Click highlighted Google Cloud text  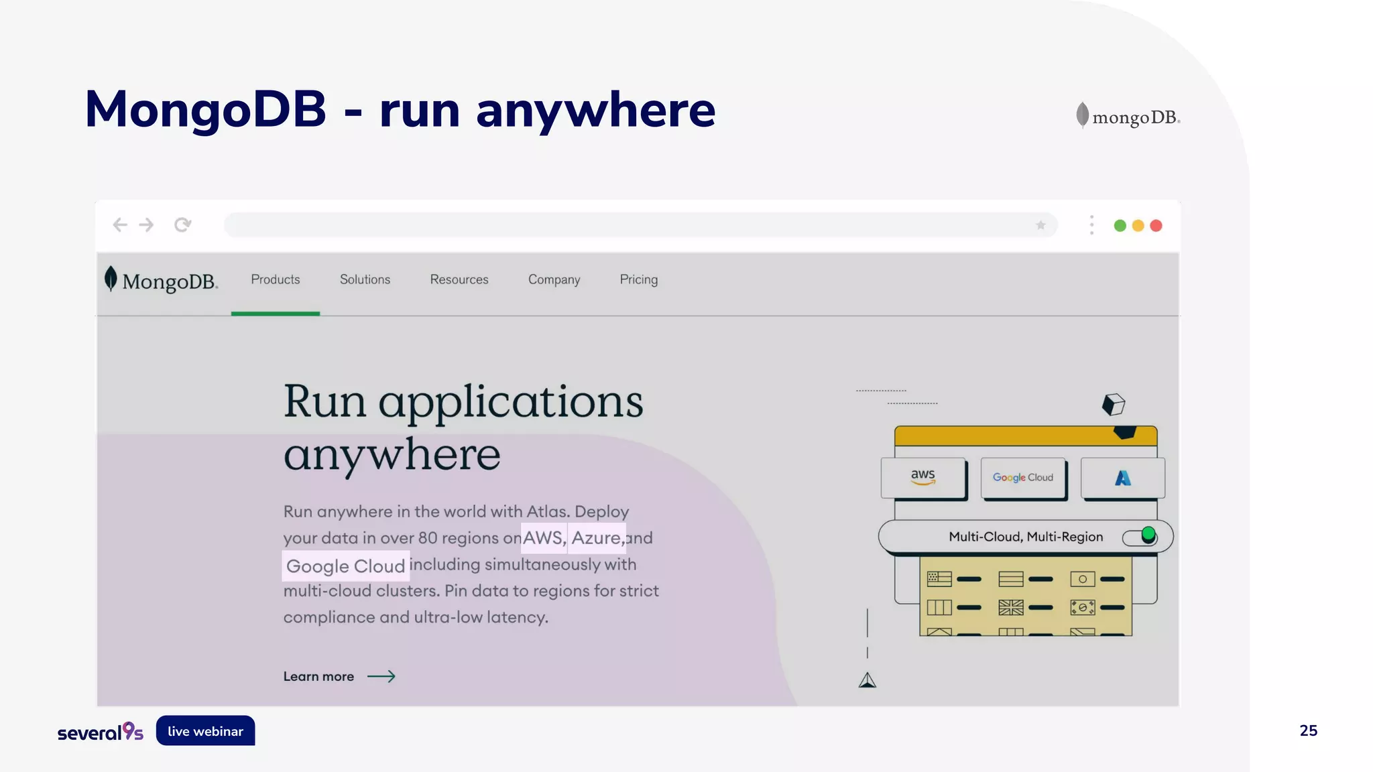coord(345,566)
